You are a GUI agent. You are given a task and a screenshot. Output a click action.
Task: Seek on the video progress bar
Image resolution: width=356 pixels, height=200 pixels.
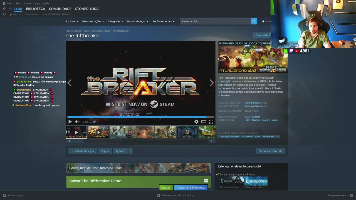tap(140, 117)
